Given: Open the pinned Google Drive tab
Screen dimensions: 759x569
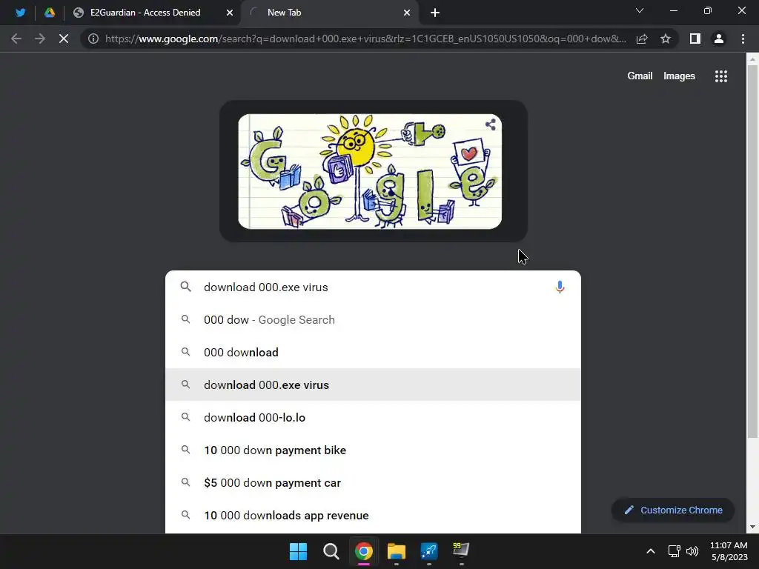Looking at the screenshot, I should [50, 13].
